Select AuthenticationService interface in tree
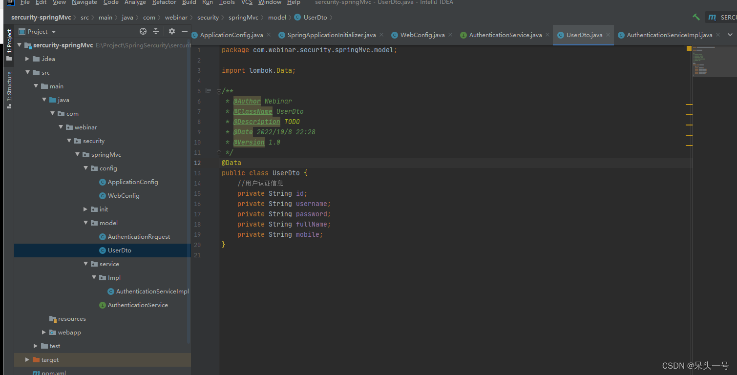The width and height of the screenshot is (737, 375). click(138, 305)
